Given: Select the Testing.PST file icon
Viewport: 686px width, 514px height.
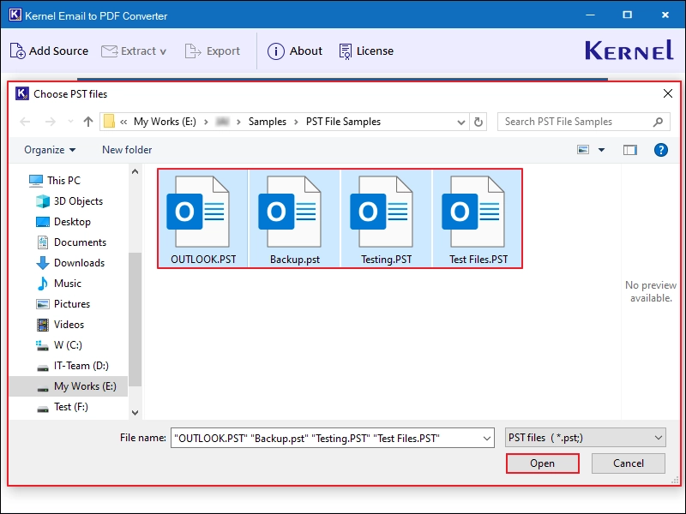Looking at the screenshot, I should (386, 218).
